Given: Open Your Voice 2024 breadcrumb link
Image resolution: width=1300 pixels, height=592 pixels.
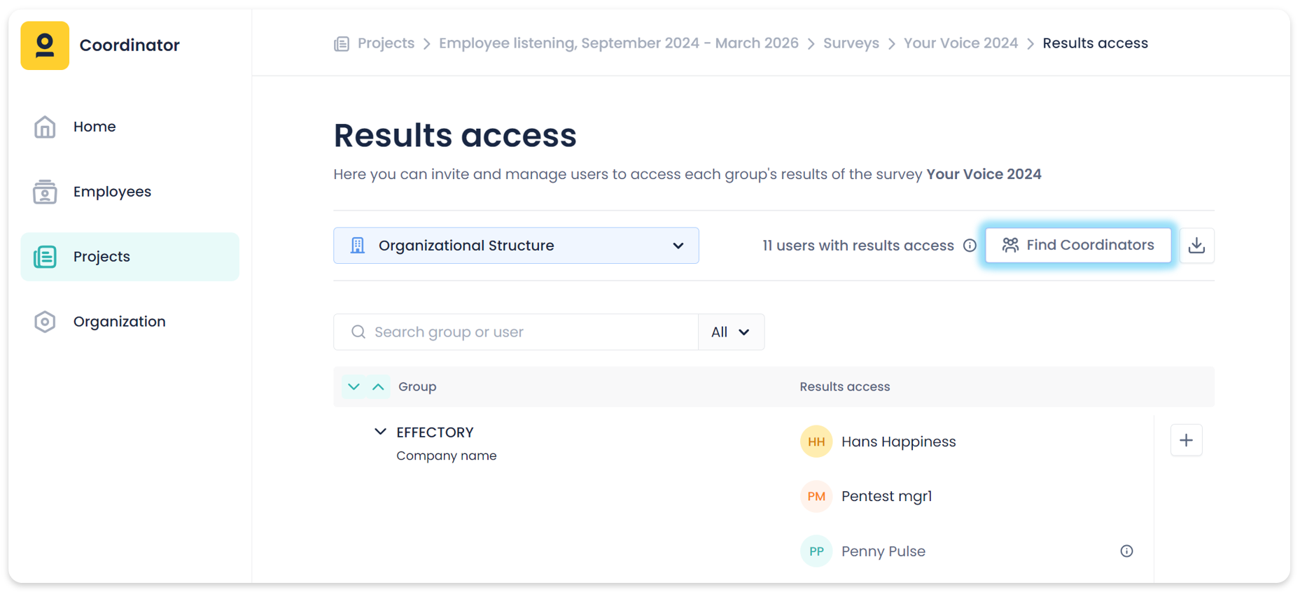Looking at the screenshot, I should [960, 43].
